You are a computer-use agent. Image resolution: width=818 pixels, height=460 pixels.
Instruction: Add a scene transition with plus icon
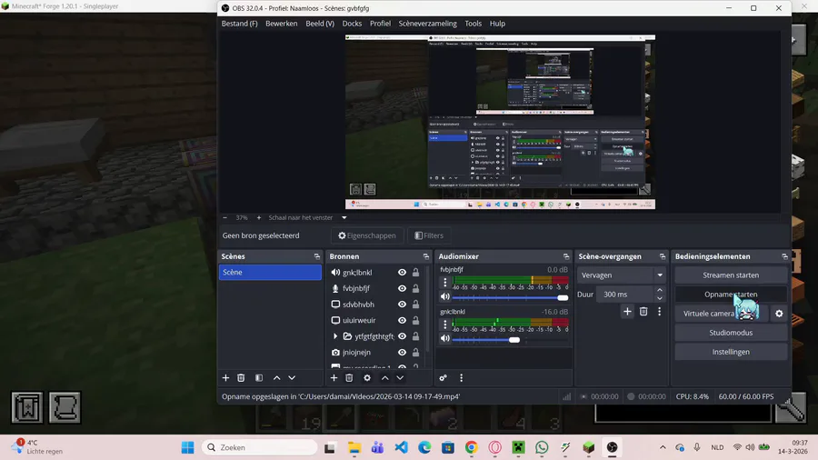pyautogui.click(x=627, y=311)
